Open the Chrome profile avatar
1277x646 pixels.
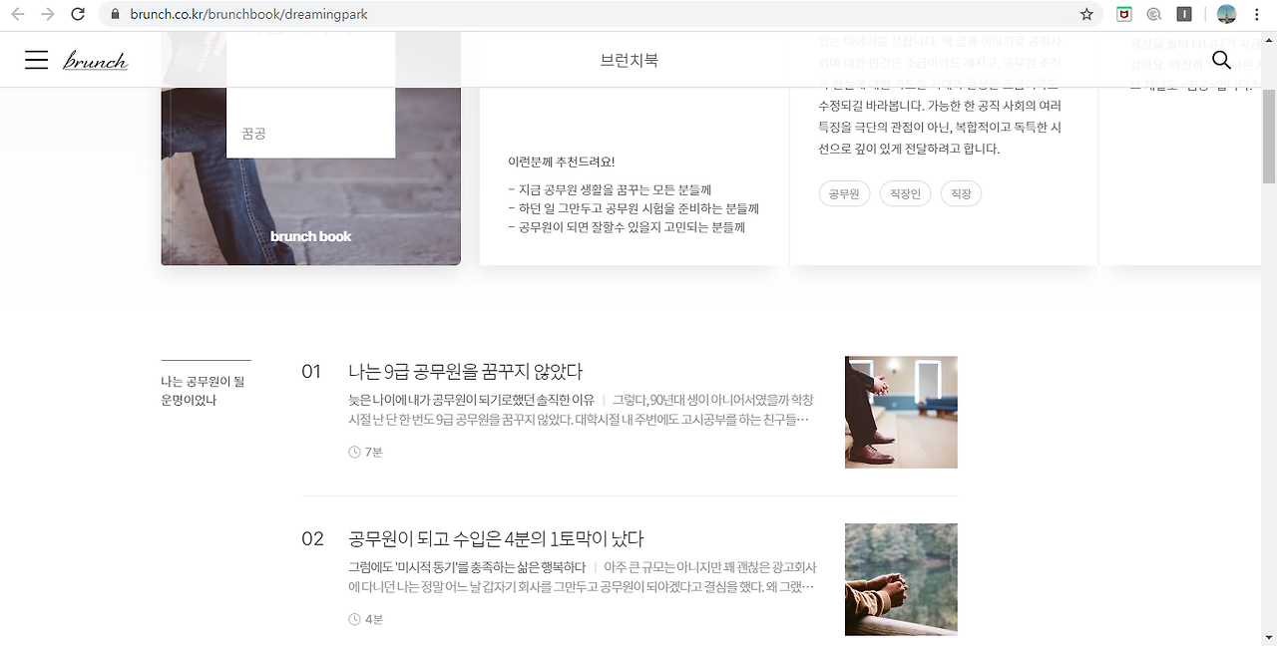pos(1227,15)
